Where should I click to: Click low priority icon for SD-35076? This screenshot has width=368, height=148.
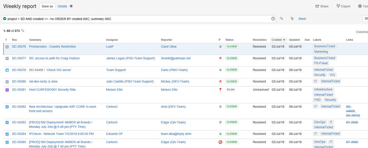[x=220, y=47]
